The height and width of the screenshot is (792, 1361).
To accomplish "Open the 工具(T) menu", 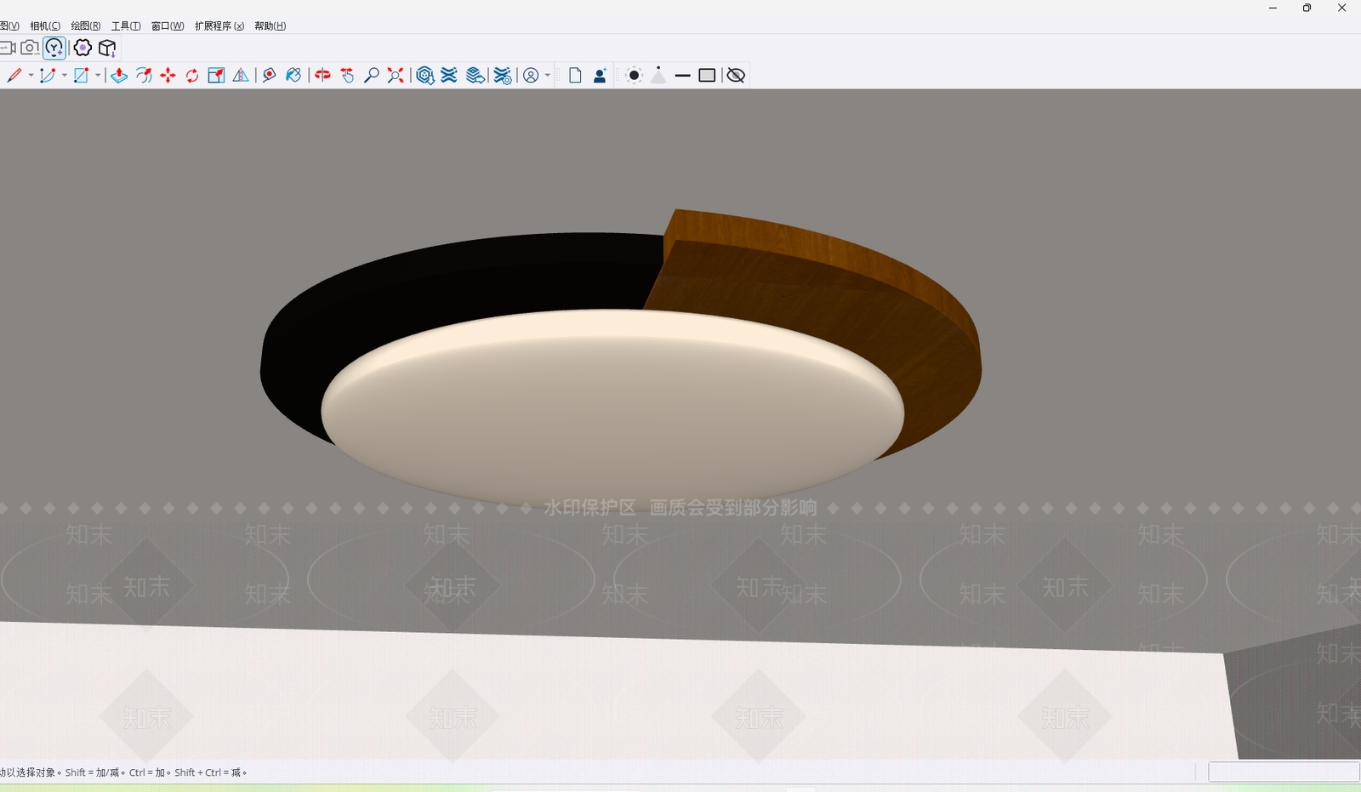I will point(126,26).
